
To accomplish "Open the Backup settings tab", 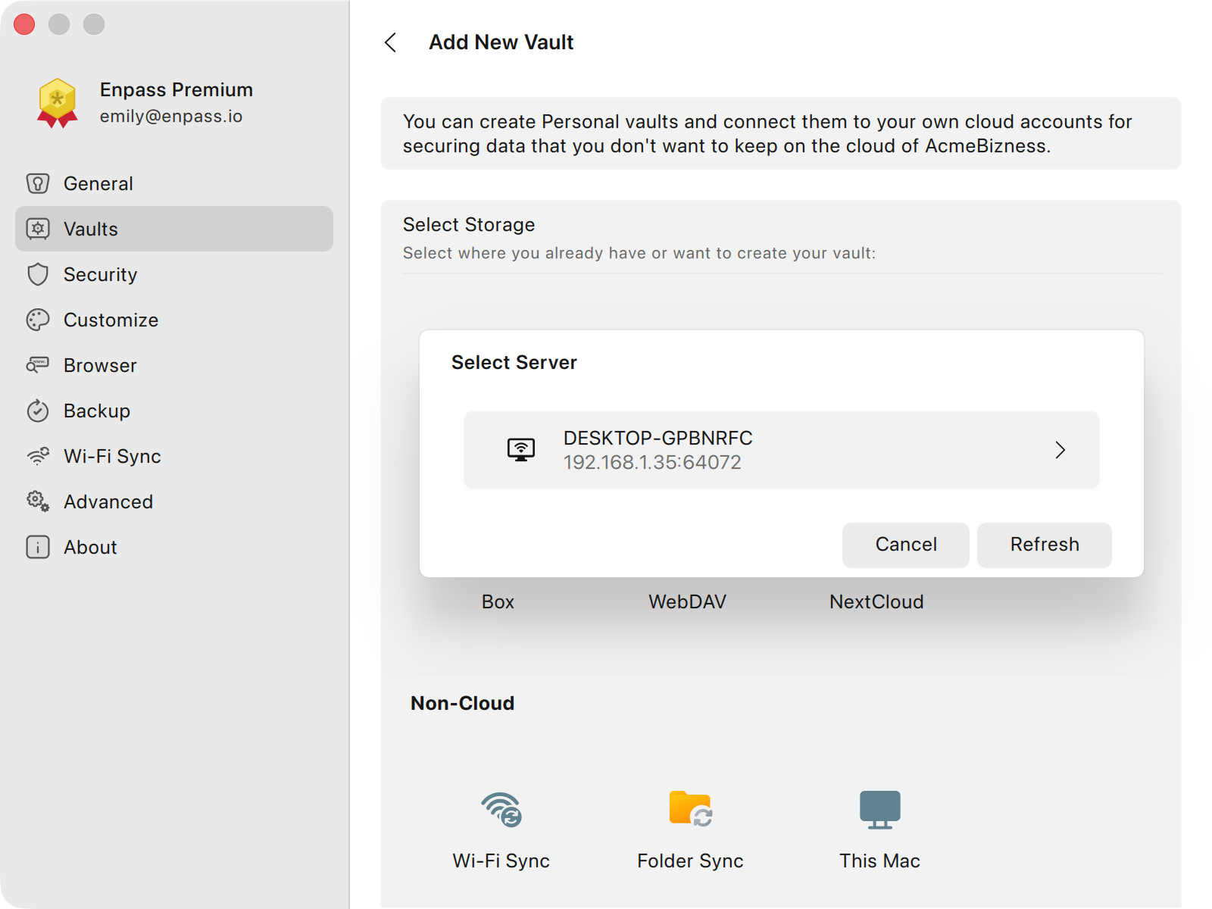I will pos(174,411).
